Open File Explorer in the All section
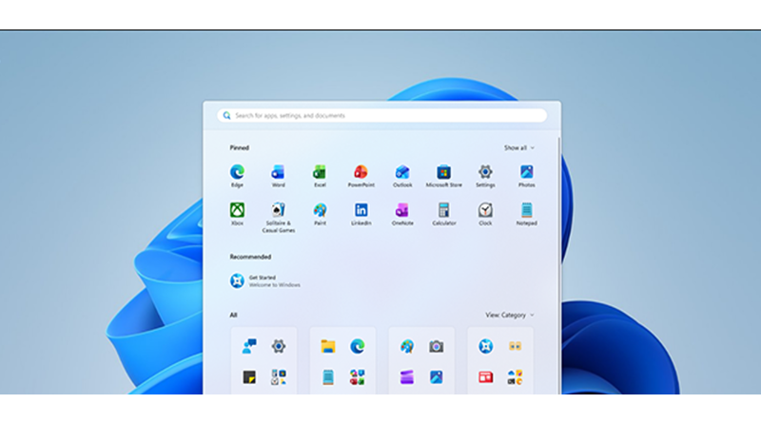761x423 pixels. pos(328,346)
